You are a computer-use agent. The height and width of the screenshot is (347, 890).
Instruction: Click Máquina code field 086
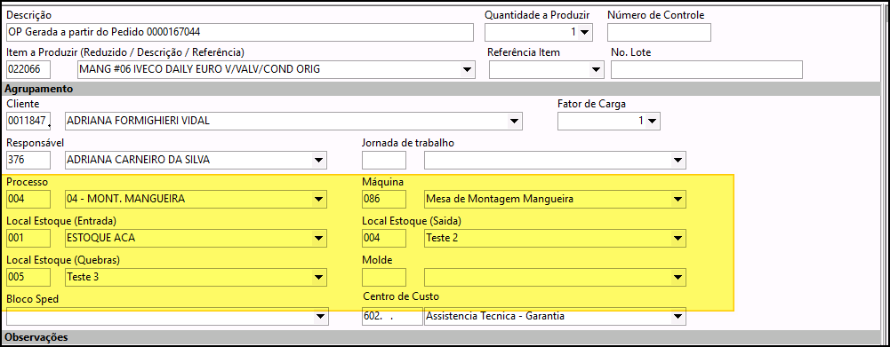tap(384, 199)
